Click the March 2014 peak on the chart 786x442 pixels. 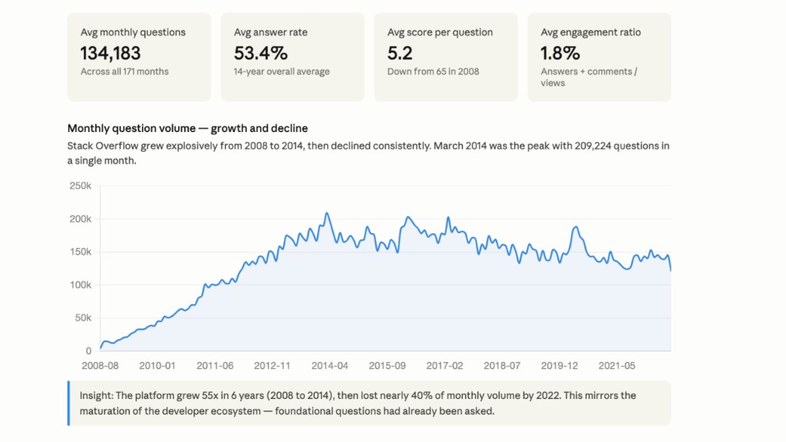pos(327,213)
